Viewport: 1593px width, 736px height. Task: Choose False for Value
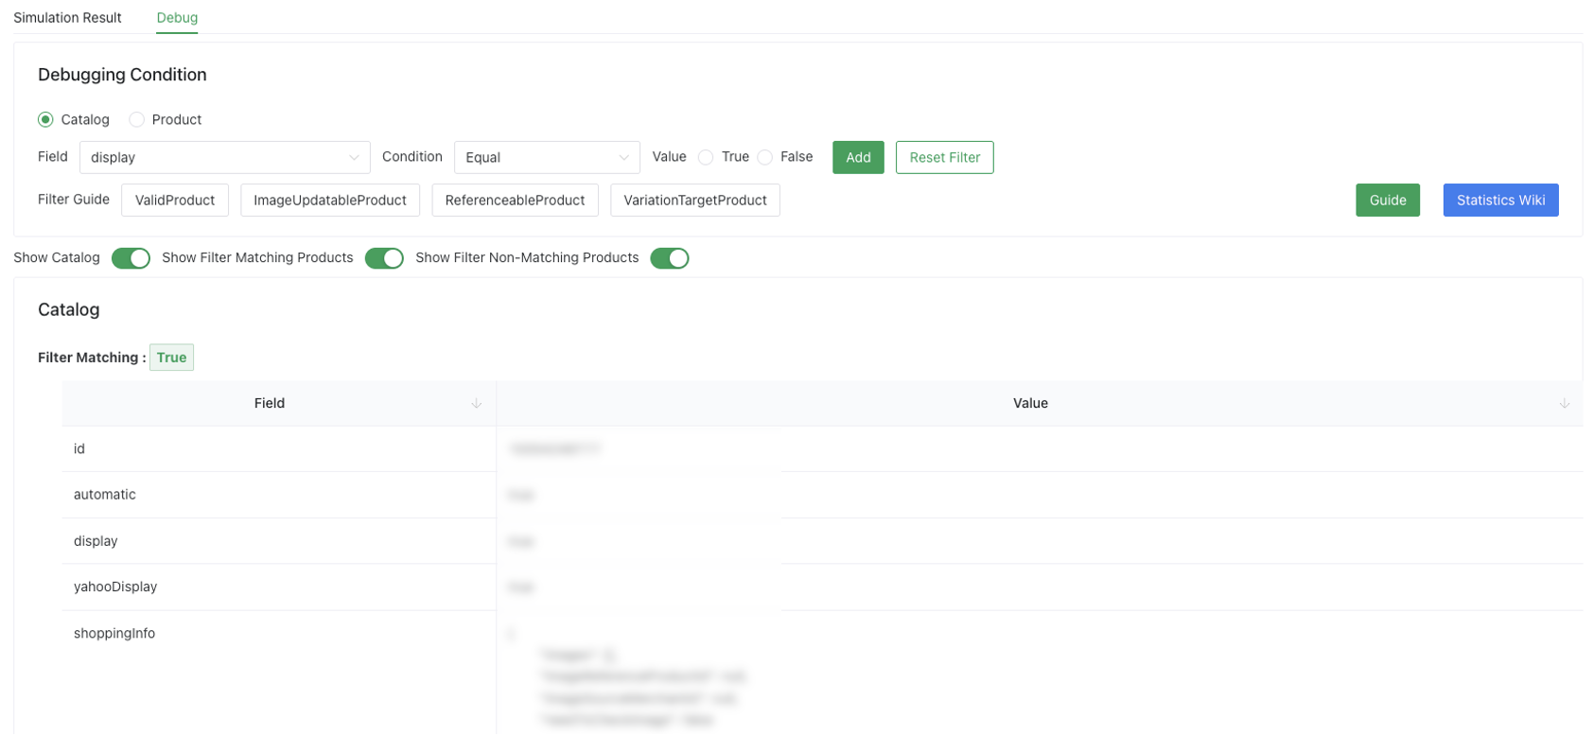pos(765,158)
